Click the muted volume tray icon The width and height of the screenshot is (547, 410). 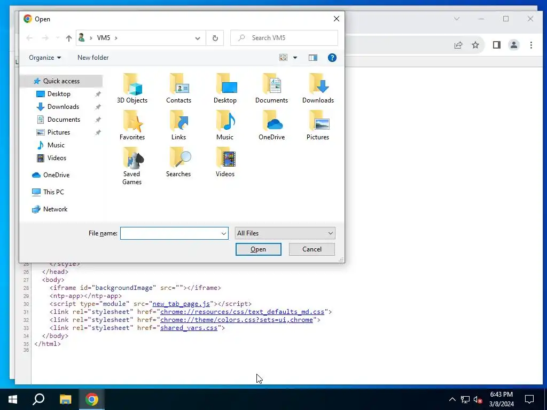[478, 399]
